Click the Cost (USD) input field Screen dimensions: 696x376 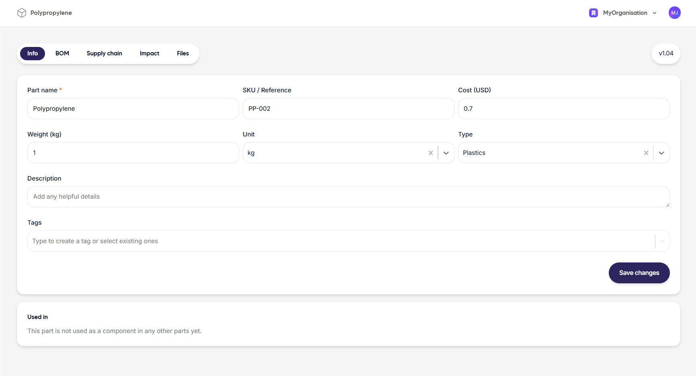564,109
